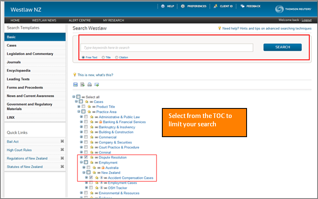The height and width of the screenshot is (199, 318).
Task: Tick the Cases checkbox
Action: click(x=81, y=101)
